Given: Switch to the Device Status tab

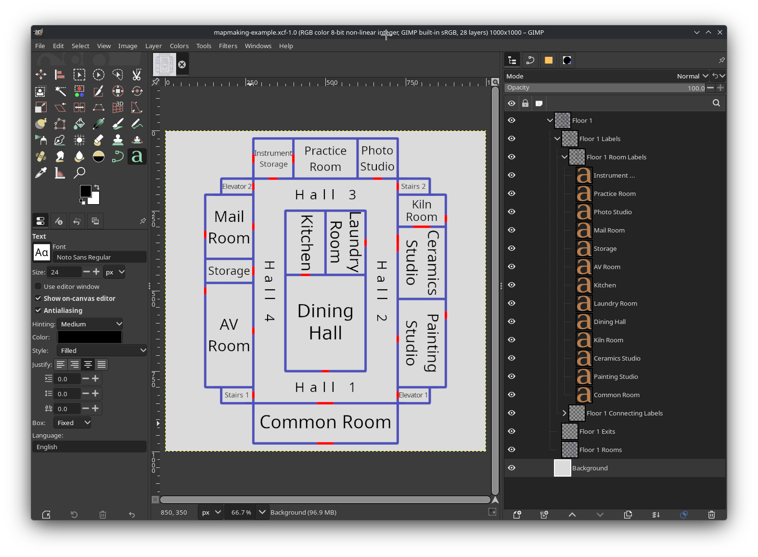Looking at the screenshot, I should (x=59, y=221).
